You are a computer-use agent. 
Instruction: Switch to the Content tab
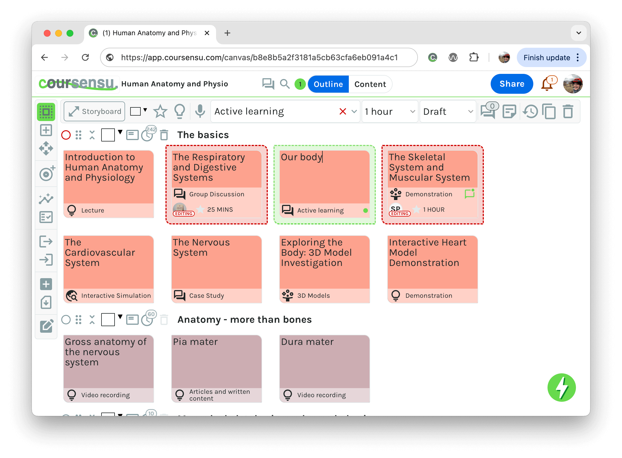[370, 84]
